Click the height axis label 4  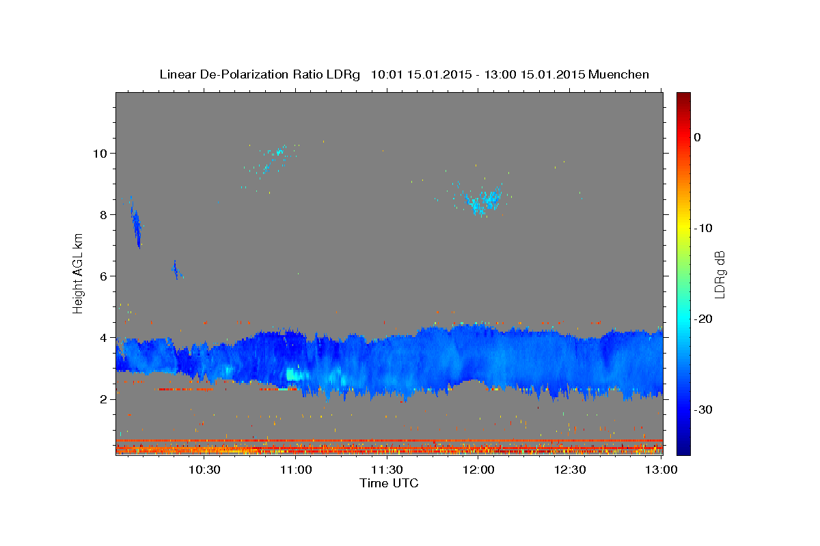tap(105, 337)
